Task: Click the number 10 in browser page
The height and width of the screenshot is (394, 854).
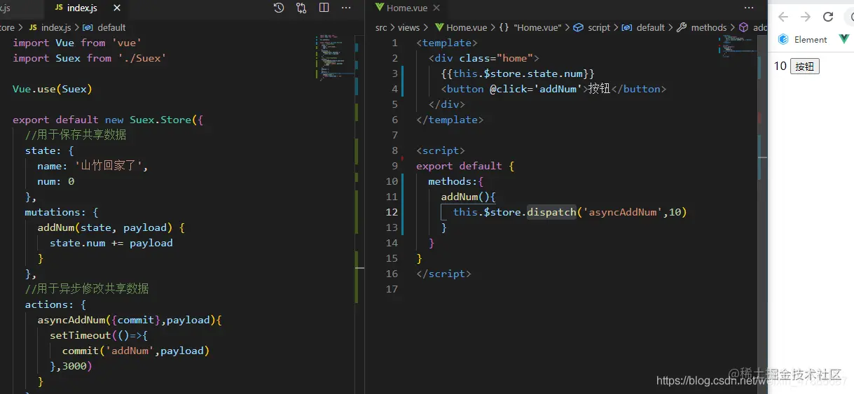Action: pyautogui.click(x=780, y=66)
